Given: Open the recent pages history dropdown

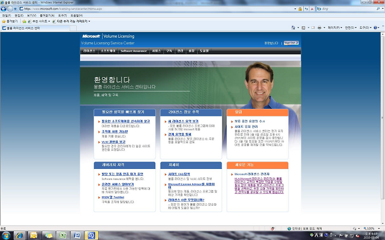Looking at the screenshot, I should (x=15, y=9).
